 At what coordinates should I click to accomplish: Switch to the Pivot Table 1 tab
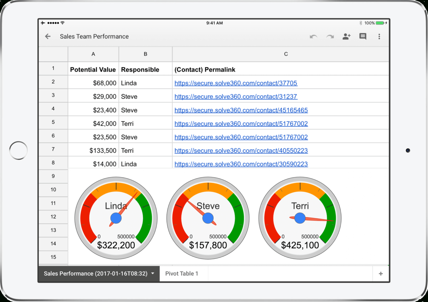coord(182,273)
